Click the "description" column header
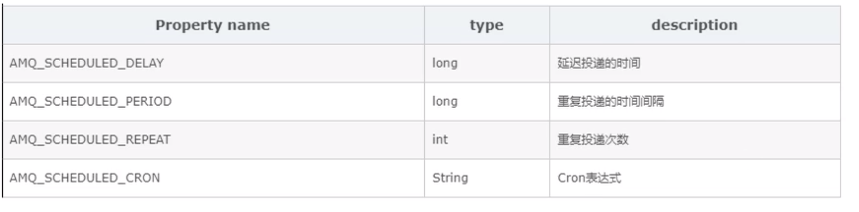This screenshot has height=212, width=859. [694, 25]
